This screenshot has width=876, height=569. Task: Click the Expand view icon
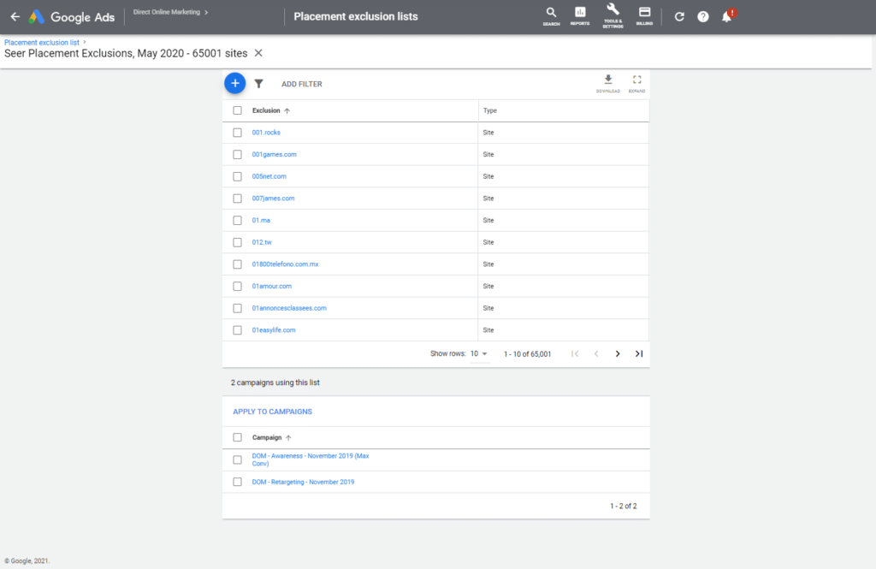pyautogui.click(x=636, y=81)
